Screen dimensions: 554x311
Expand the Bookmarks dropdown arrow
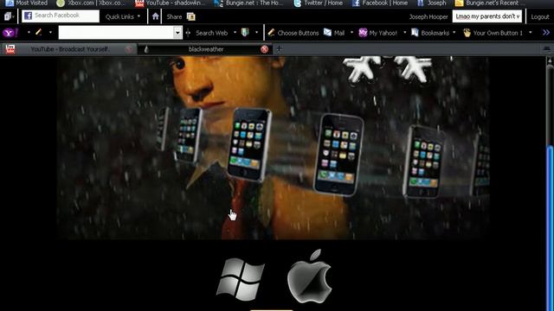[454, 33]
